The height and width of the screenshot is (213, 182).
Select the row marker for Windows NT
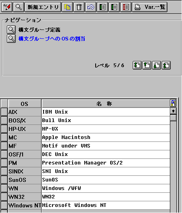tap(4, 205)
